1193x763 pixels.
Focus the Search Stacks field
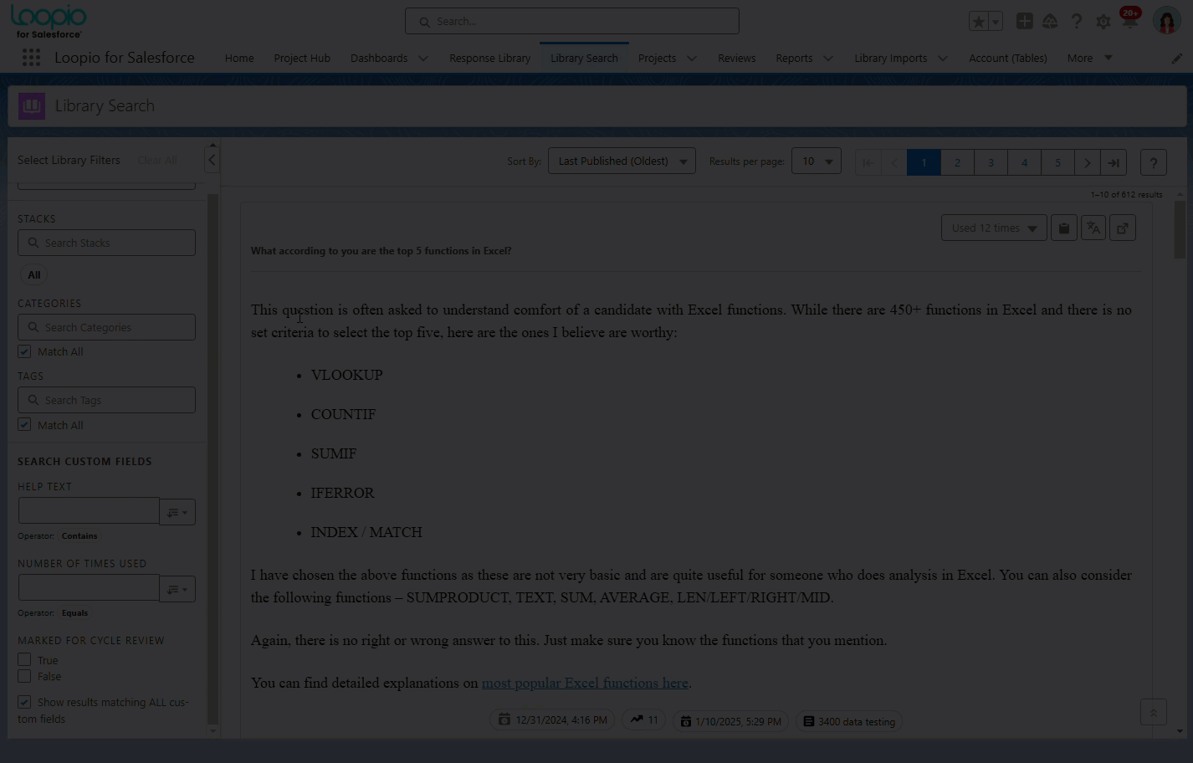[x=106, y=243]
